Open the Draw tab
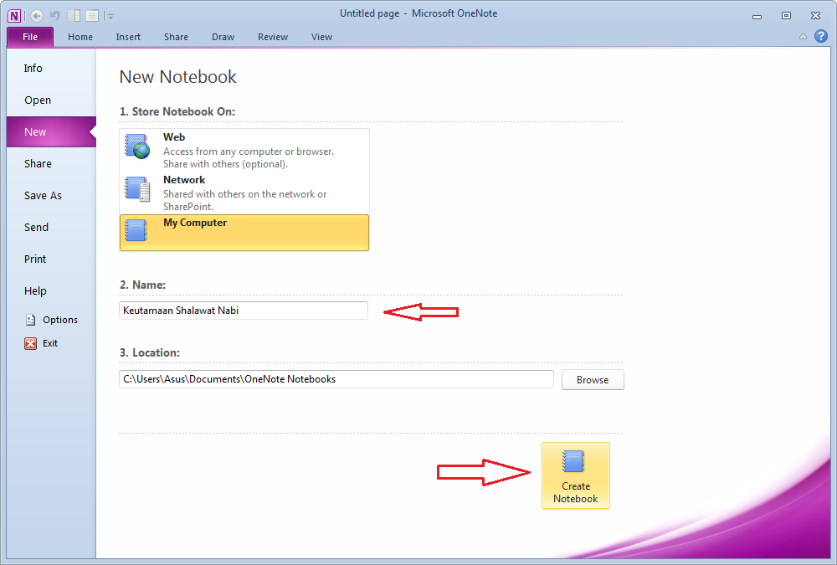 [223, 37]
